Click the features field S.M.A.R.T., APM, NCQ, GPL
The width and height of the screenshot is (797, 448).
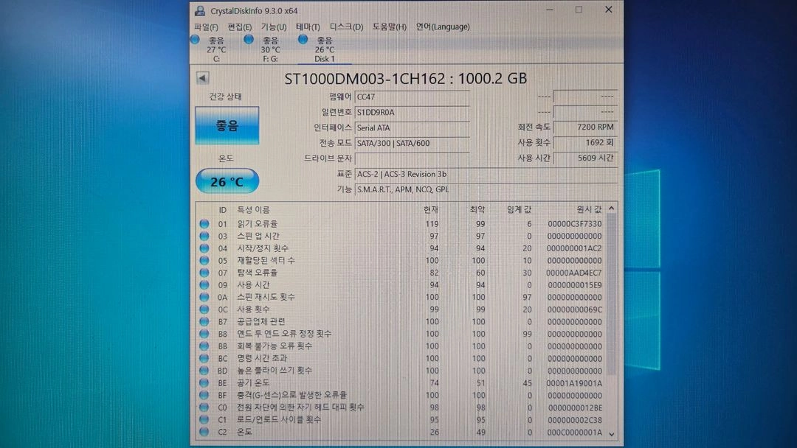click(486, 189)
